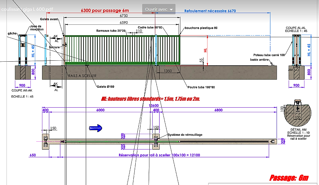Click the "bouchons plastique 80" annotation

click(201, 28)
